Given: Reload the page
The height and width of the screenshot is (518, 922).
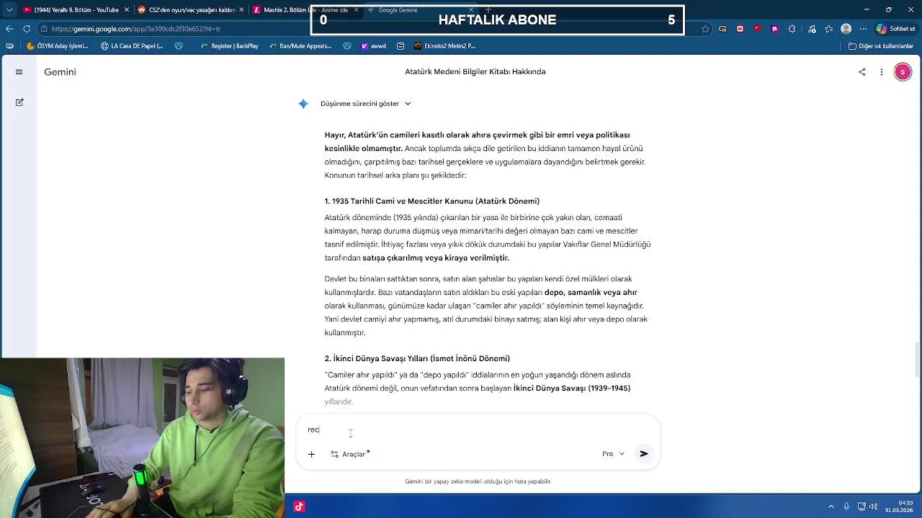Looking at the screenshot, I should click(27, 29).
